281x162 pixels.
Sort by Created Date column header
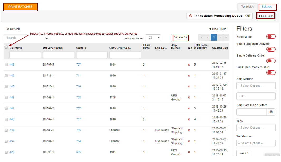220,48
